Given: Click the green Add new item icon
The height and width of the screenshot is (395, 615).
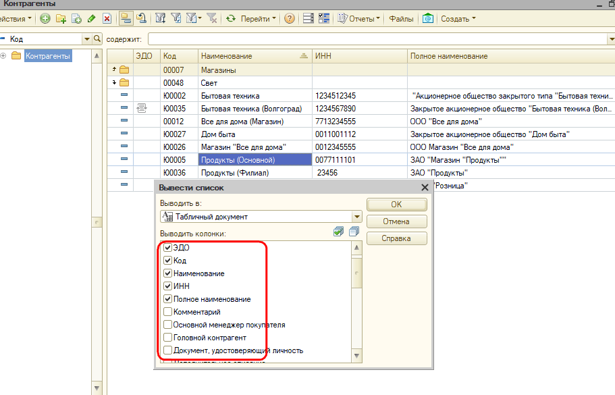Looking at the screenshot, I should 45,18.
